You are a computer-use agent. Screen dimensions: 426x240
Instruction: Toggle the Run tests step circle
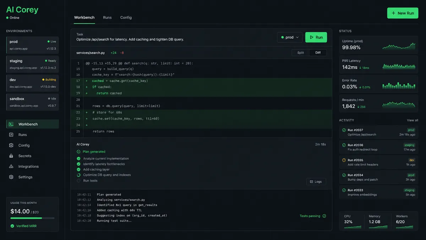point(78,181)
